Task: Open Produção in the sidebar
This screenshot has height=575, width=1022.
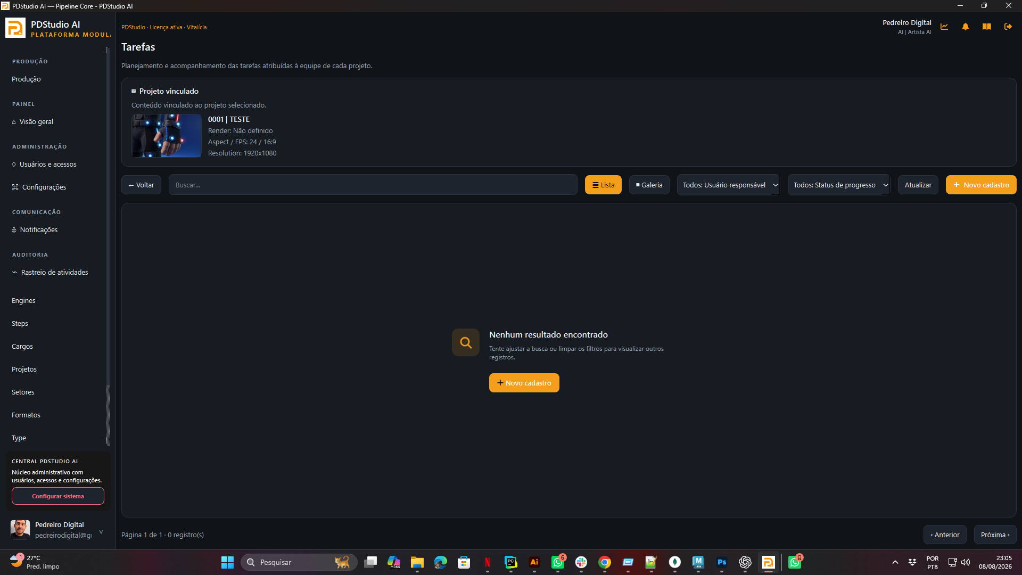Action: point(26,79)
